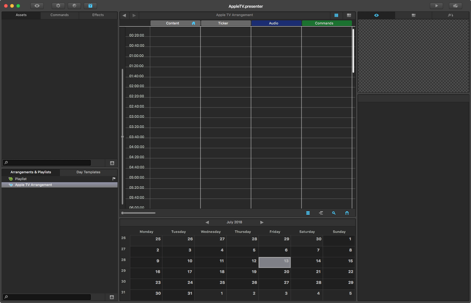The image size is (471, 303).
Task: Click the blue calendar toolbar button
Action: coord(90,6)
